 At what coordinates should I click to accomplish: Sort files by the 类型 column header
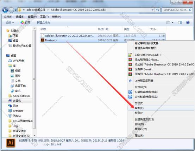click(x=127, y=29)
